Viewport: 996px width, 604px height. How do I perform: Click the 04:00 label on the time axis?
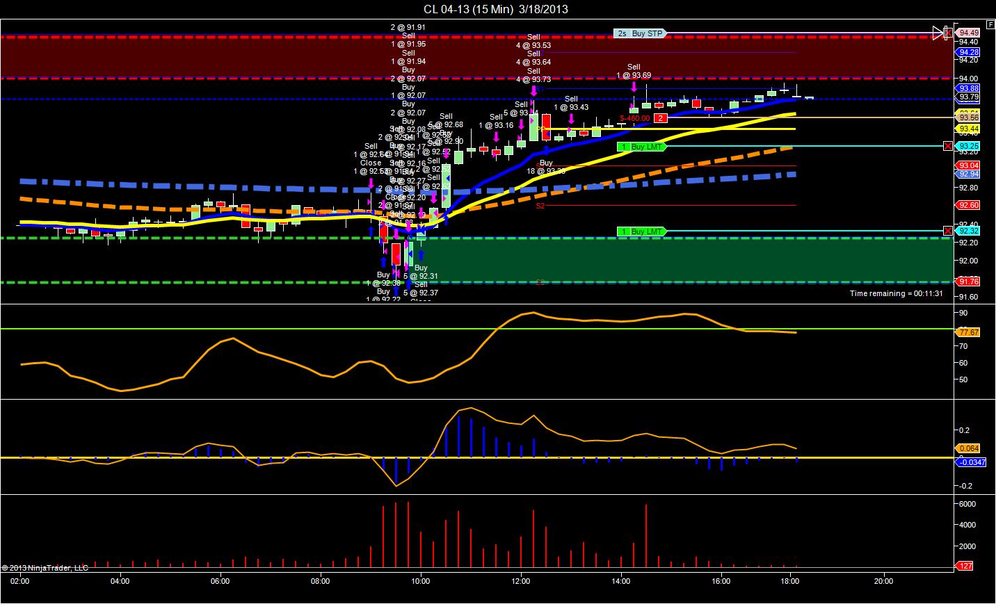[120, 580]
